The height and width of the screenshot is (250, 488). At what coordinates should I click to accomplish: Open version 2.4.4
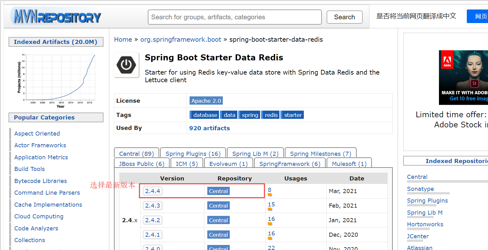pos(153,191)
